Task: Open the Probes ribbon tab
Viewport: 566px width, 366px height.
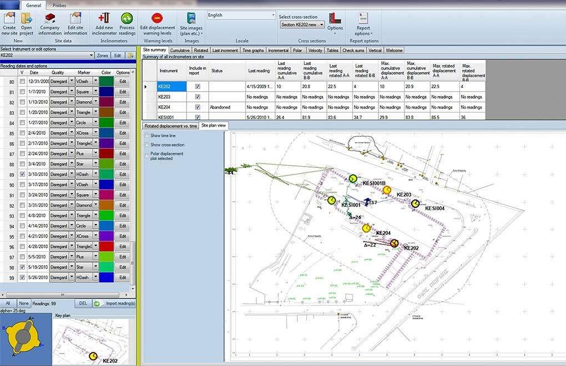Action: 59,5
